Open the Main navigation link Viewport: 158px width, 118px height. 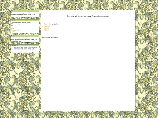[x=13, y=29]
